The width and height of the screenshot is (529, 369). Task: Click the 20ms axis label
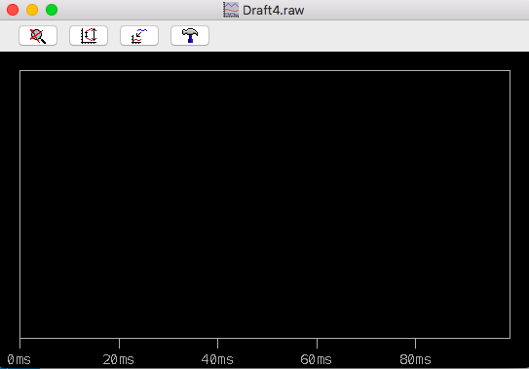pyautogui.click(x=119, y=359)
